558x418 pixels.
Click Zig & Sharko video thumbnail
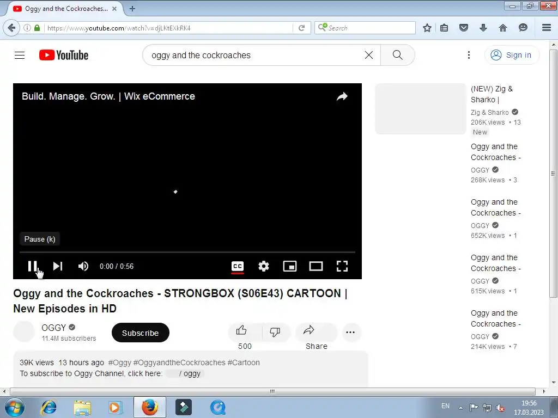(x=421, y=109)
